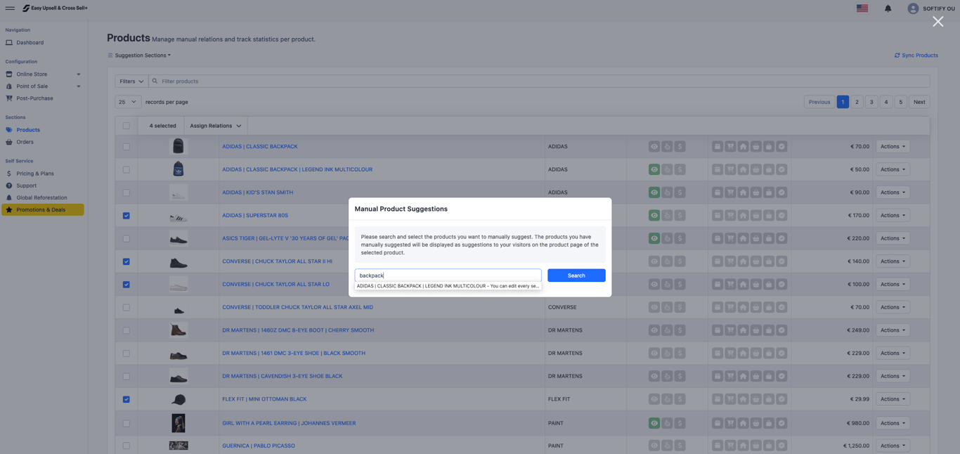Uncheck the Converse Chuck Taylor All Star Lo checkbox

[x=127, y=285]
